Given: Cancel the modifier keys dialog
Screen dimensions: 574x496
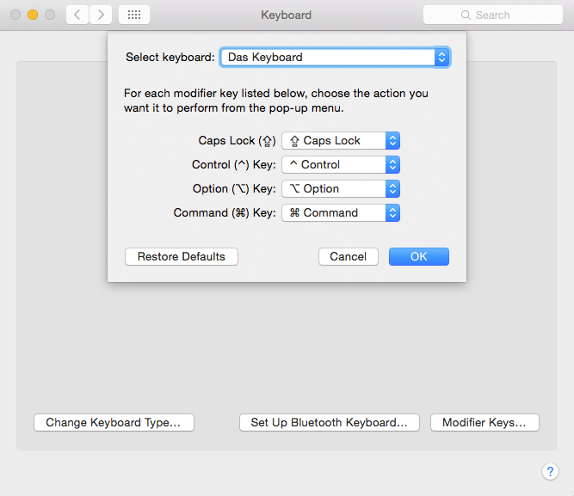Looking at the screenshot, I should tap(349, 256).
